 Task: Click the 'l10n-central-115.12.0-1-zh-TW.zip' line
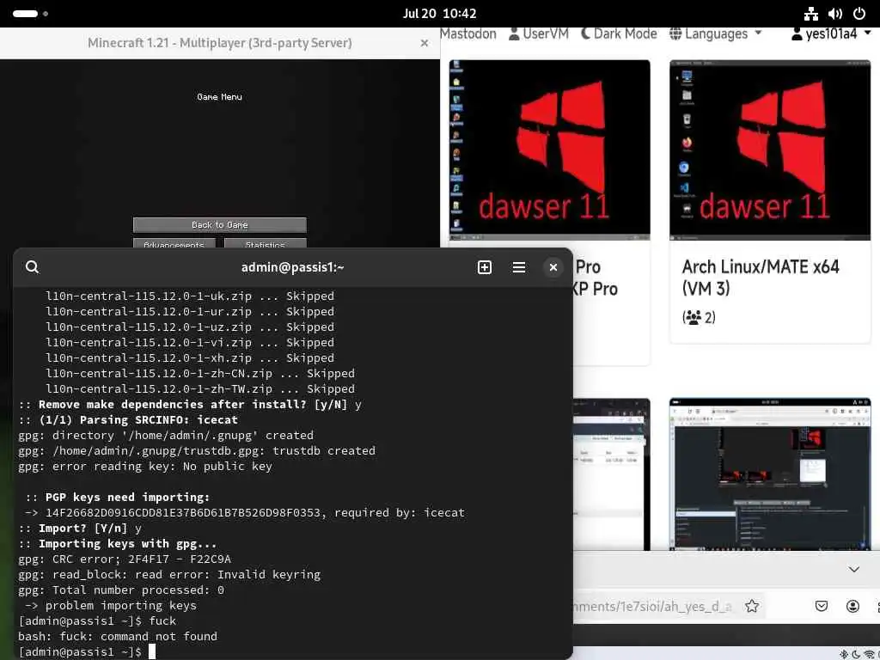click(199, 388)
